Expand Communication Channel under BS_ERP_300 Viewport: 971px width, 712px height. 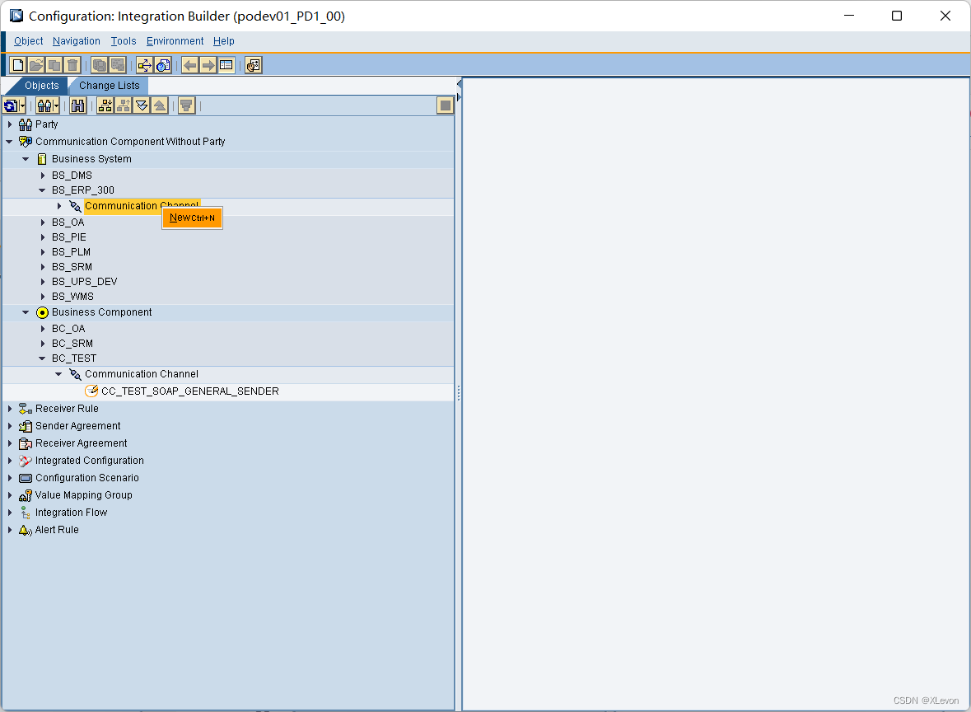point(58,206)
